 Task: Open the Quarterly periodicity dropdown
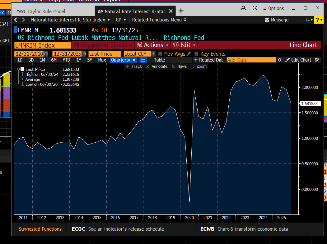tap(123, 60)
